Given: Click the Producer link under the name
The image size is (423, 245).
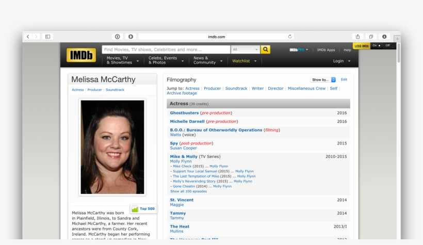Looking at the screenshot, I should pyautogui.click(x=94, y=90).
